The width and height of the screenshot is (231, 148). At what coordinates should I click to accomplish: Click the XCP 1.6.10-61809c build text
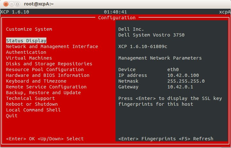(143, 46)
